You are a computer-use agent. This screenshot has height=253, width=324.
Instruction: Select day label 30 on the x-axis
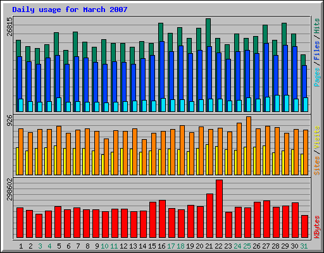294,246
